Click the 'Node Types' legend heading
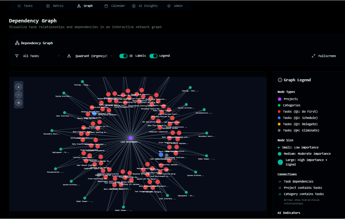Image resolution: width=345 pixels, height=219 pixels. click(286, 92)
